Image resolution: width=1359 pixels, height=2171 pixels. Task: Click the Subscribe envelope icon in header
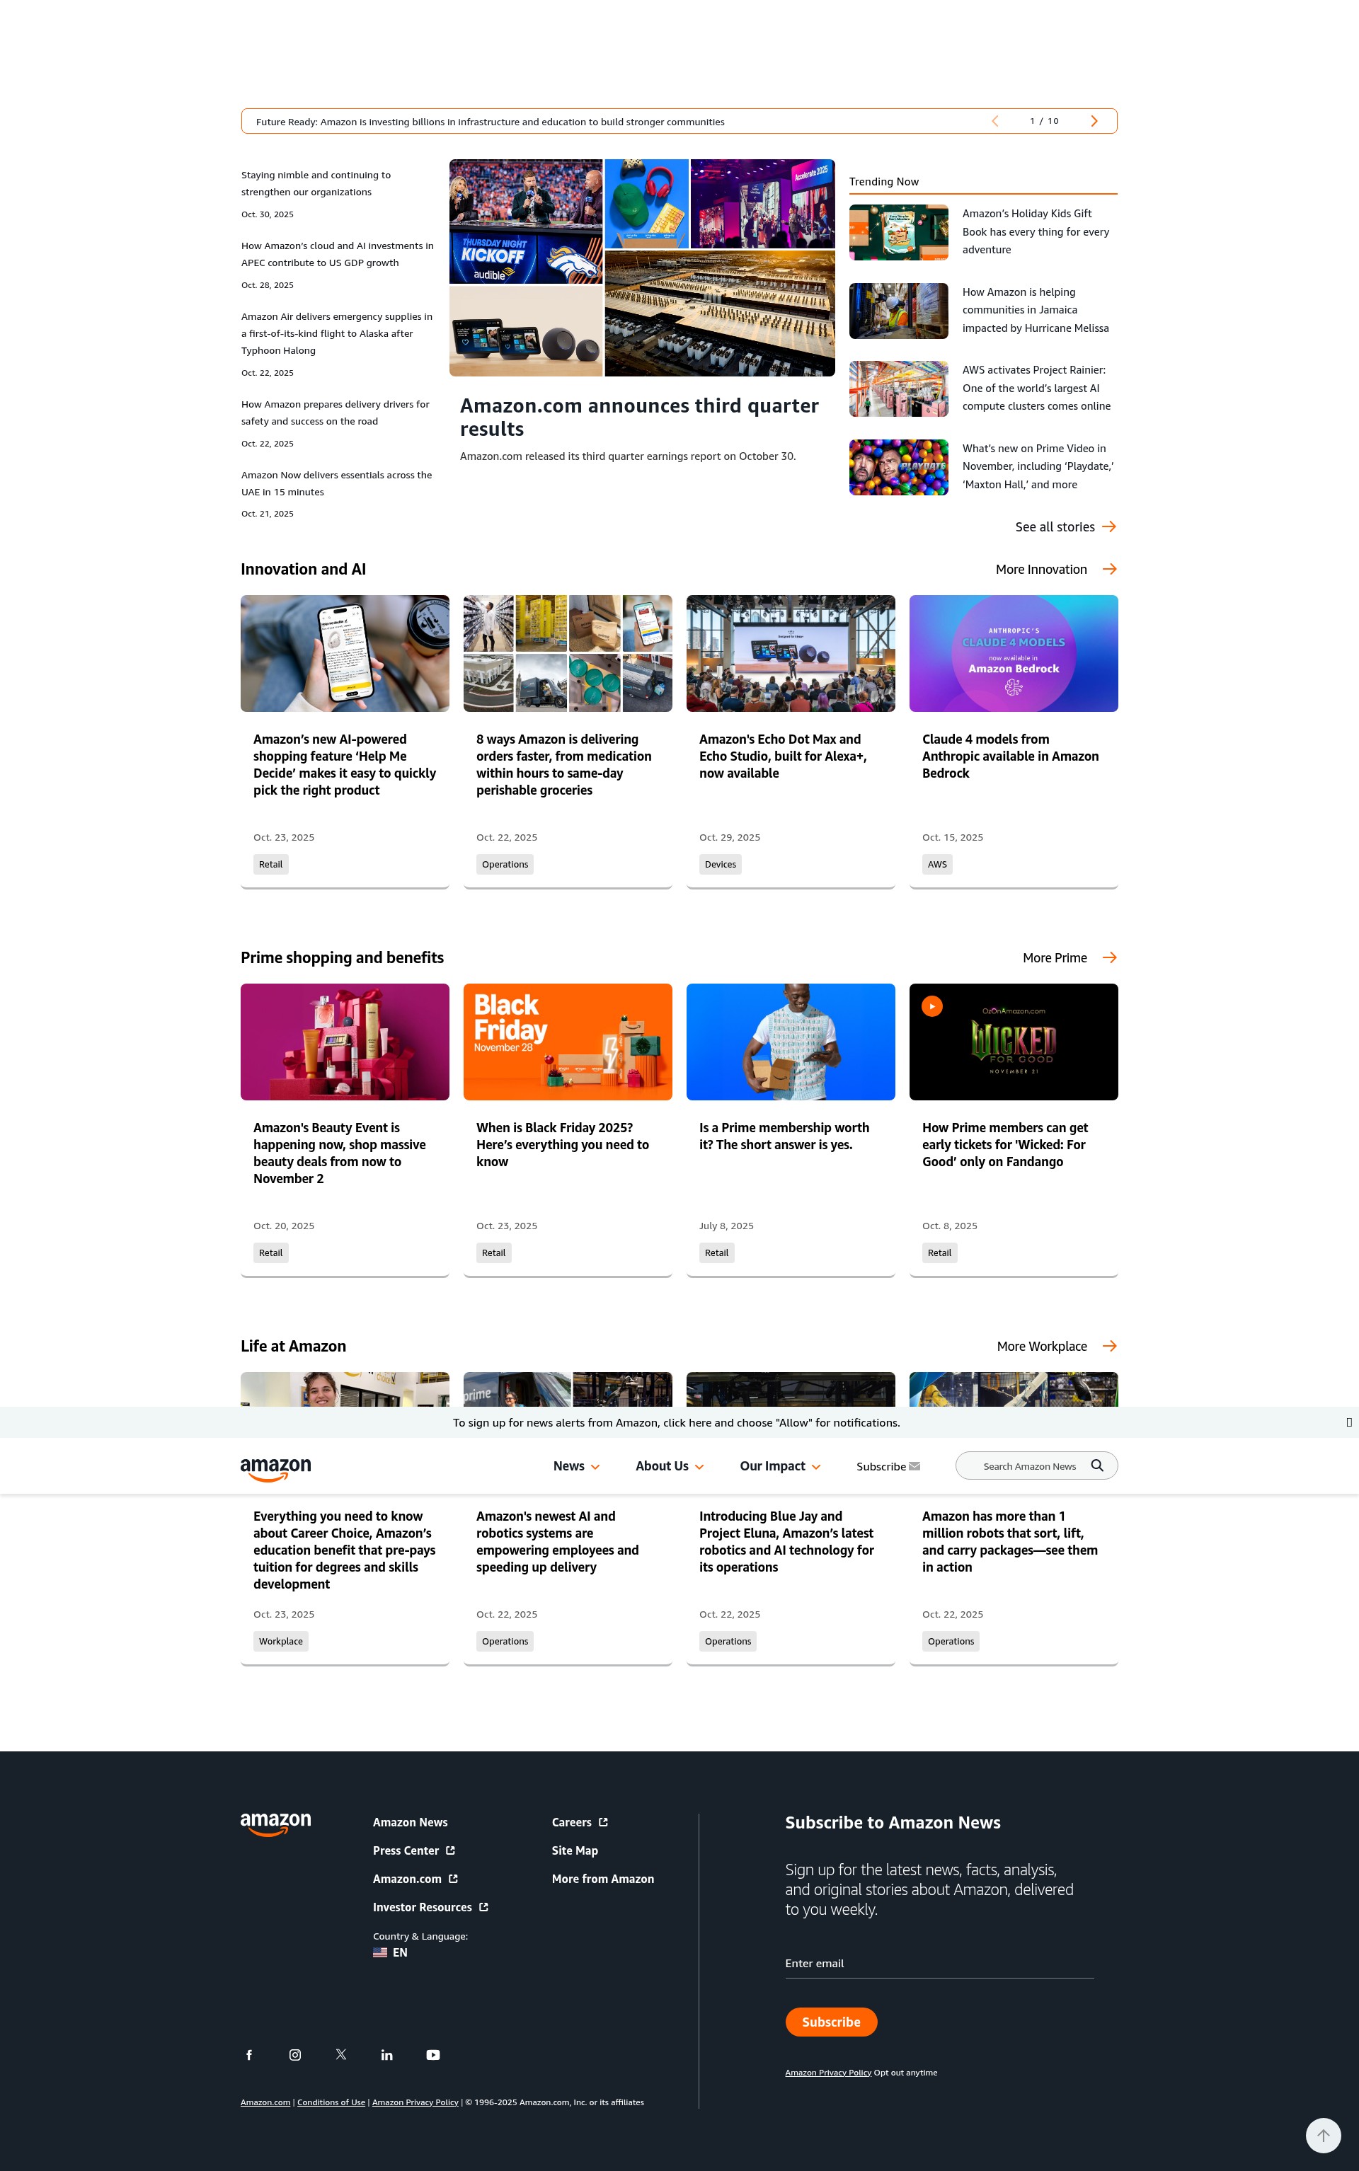point(915,1466)
